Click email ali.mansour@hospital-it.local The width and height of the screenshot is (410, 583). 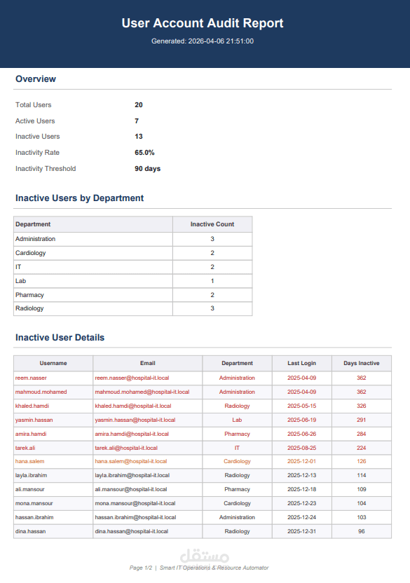(x=131, y=489)
